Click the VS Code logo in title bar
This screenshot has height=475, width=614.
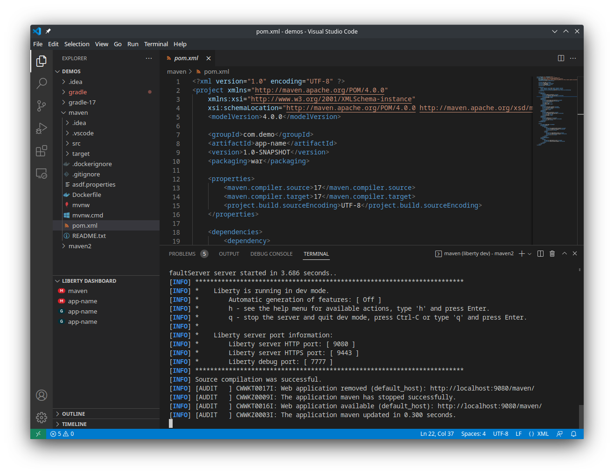[37, 31]
